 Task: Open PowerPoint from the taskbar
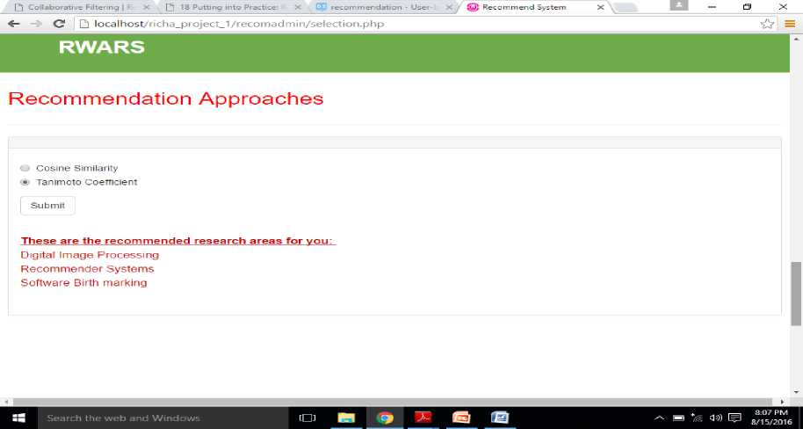pos(461,418)
